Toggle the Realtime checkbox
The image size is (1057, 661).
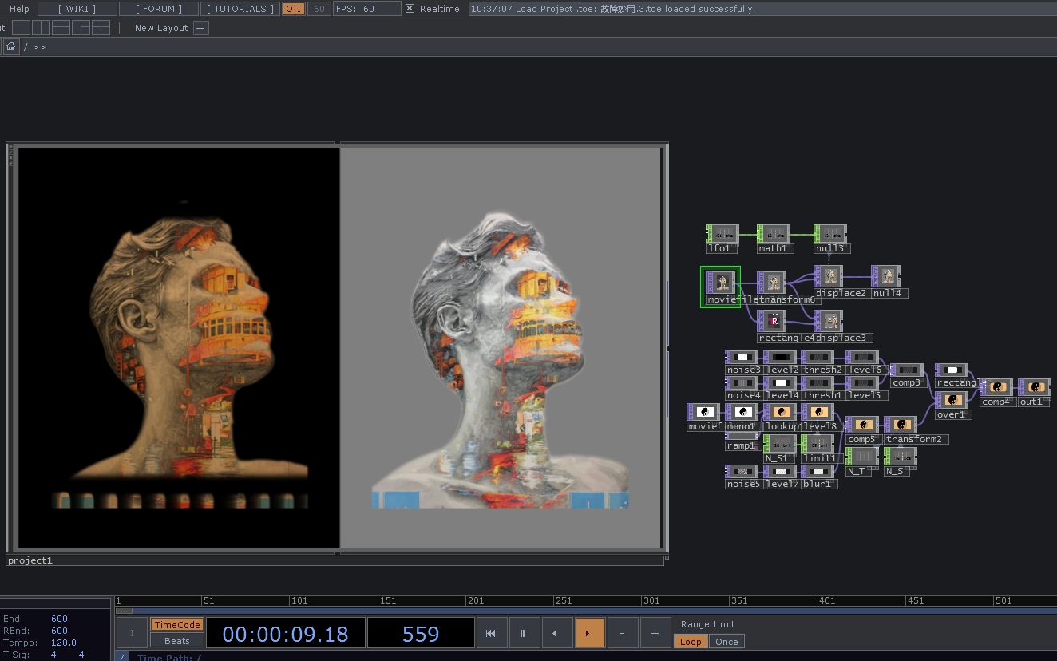410,9
